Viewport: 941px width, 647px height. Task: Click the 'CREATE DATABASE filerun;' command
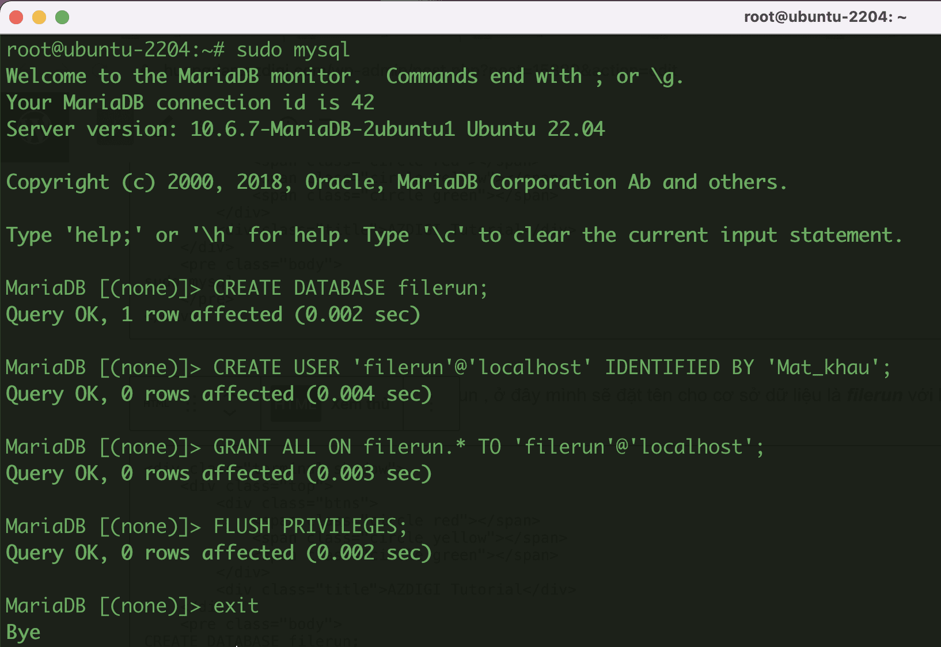(350, 288)
